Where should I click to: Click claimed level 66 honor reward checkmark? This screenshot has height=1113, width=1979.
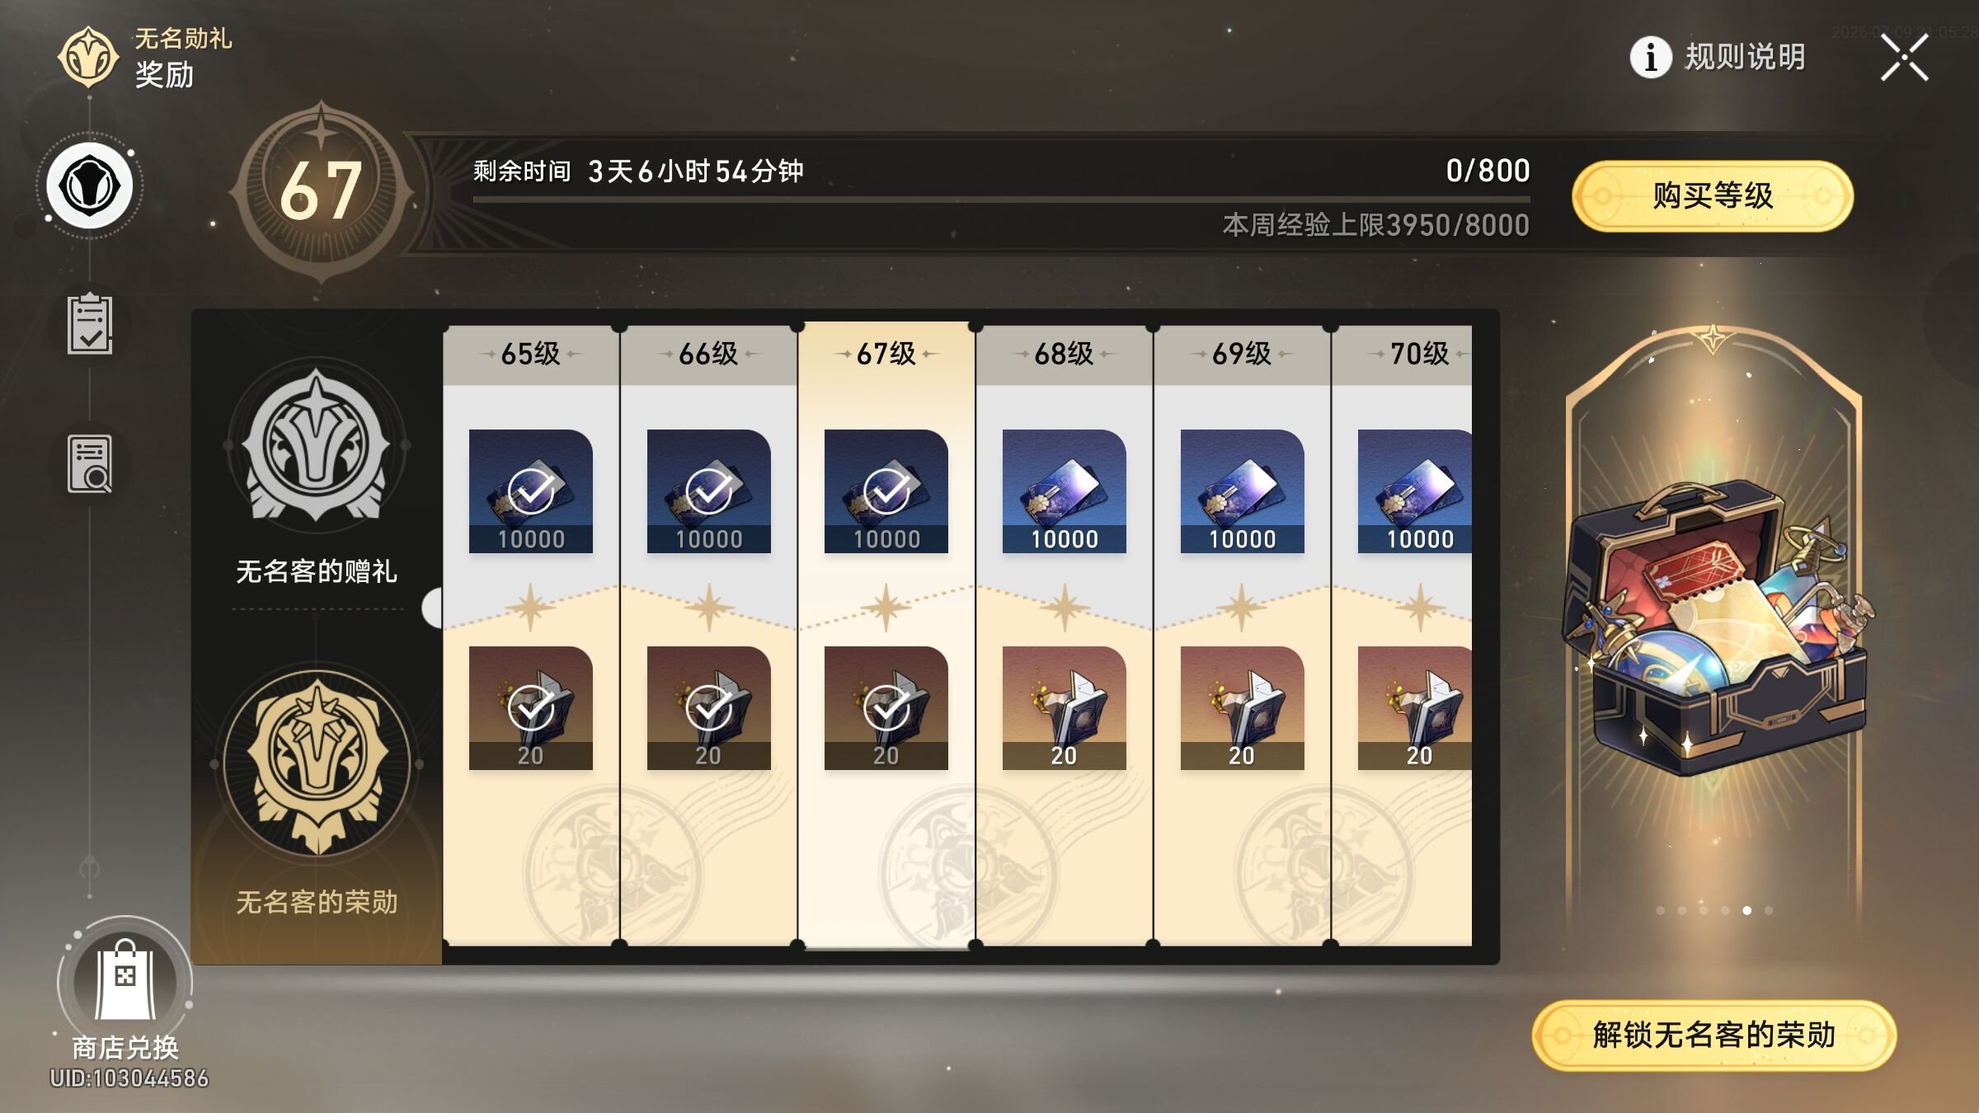coord(709,708)
